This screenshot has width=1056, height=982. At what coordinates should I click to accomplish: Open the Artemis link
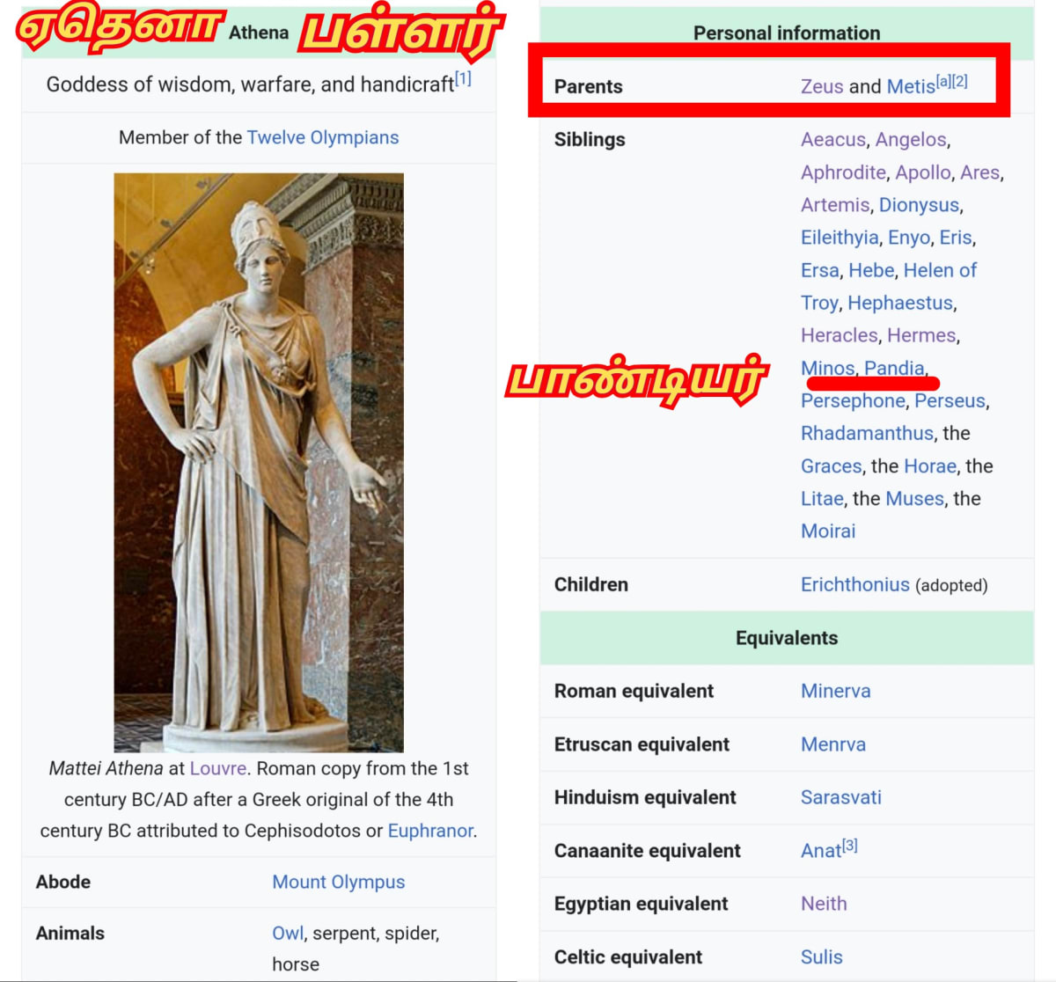coord(835,205)
